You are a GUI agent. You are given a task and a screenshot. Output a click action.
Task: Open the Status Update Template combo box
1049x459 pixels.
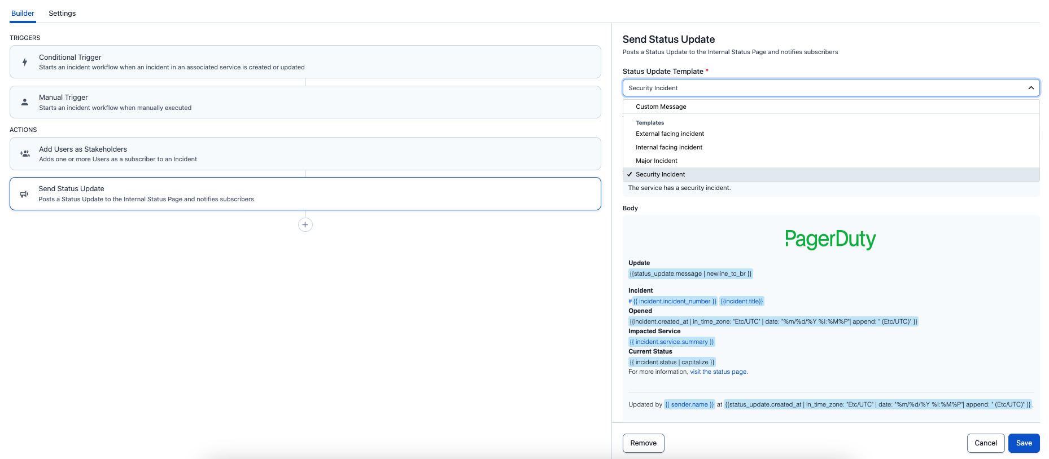[831, 88]
